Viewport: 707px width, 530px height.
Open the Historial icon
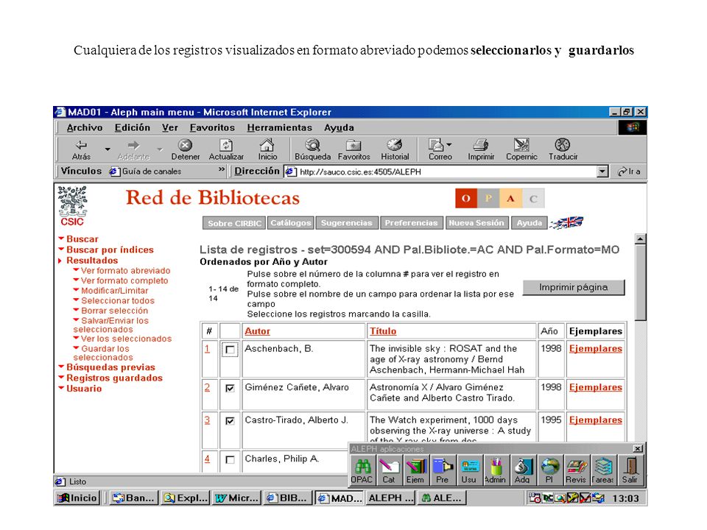click(395, 145)
